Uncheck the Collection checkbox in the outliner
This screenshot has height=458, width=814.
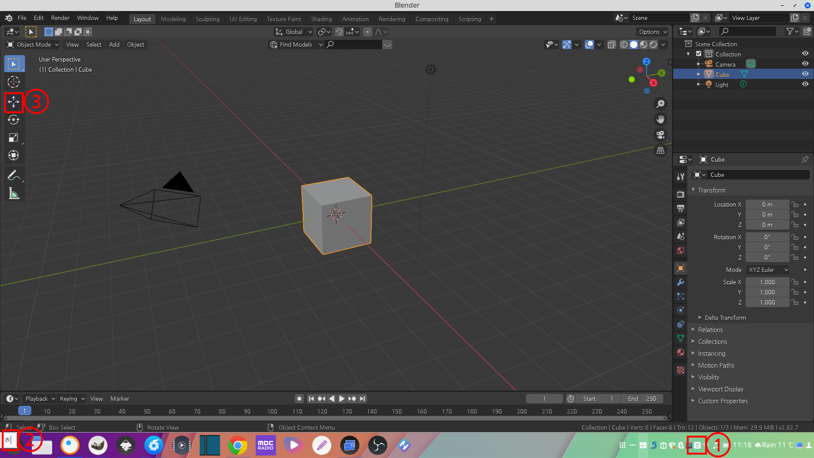coord(699,54)
